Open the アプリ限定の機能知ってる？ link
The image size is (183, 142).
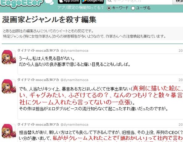click(x=80, y=8)
